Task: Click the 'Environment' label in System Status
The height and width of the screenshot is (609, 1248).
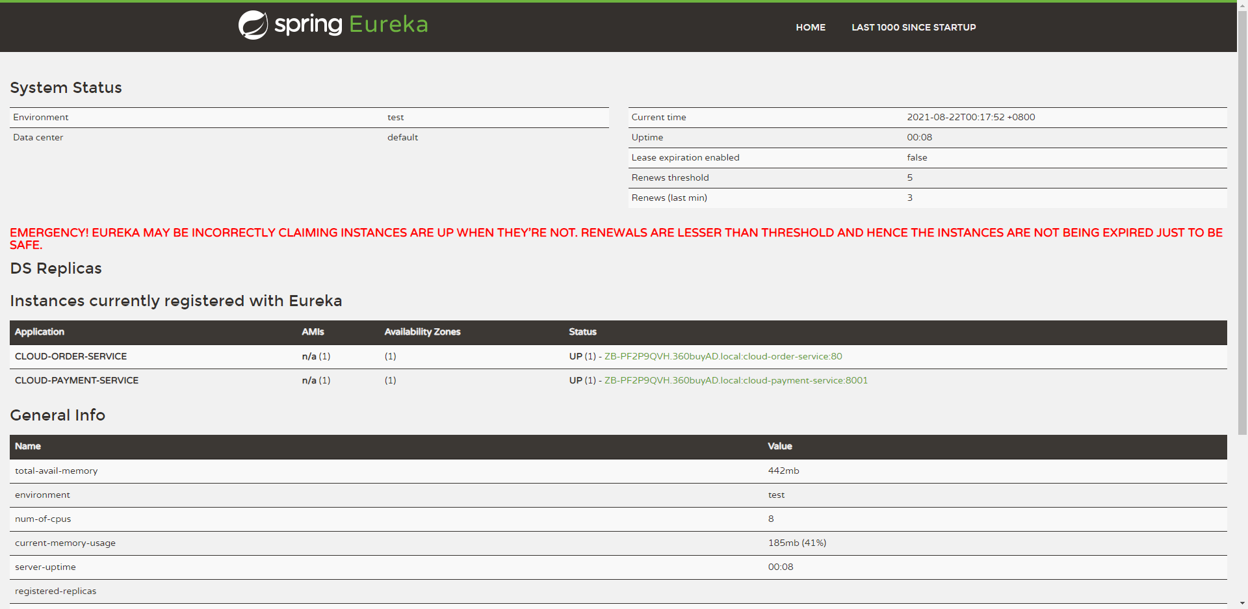Action: coord(40,117)
